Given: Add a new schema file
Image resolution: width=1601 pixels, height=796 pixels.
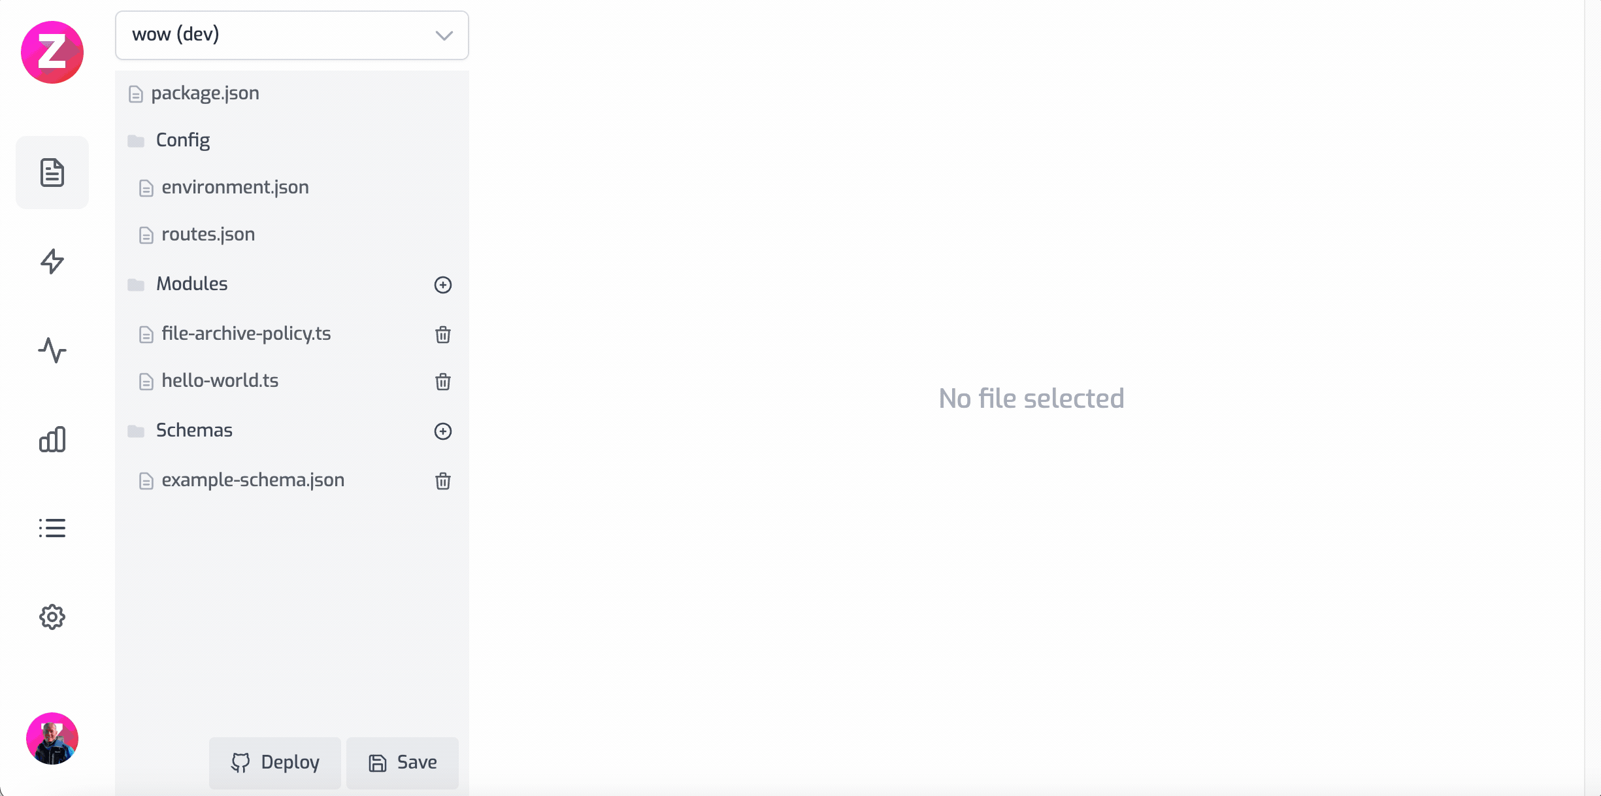Looking at the screenshot, I should [x=443, y=431].
